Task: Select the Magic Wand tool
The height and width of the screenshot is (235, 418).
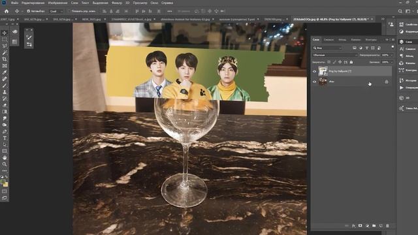Action: tap(5, 52)
